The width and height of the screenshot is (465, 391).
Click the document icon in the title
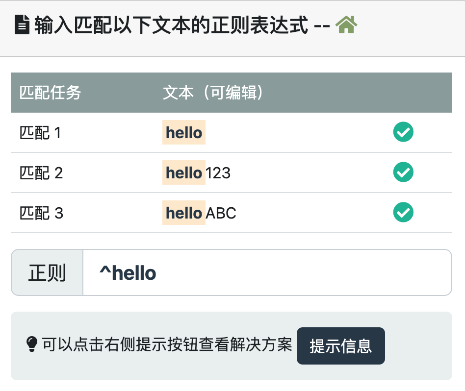coord(23,25)
